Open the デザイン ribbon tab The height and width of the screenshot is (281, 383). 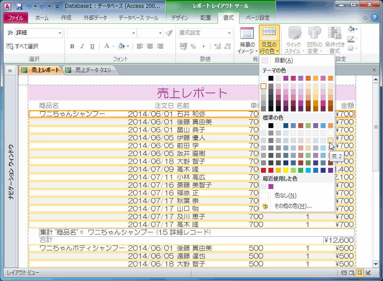point(180,18)
